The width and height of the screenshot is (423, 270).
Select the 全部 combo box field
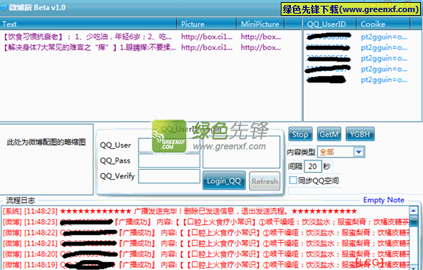click(x=341, y=152)
